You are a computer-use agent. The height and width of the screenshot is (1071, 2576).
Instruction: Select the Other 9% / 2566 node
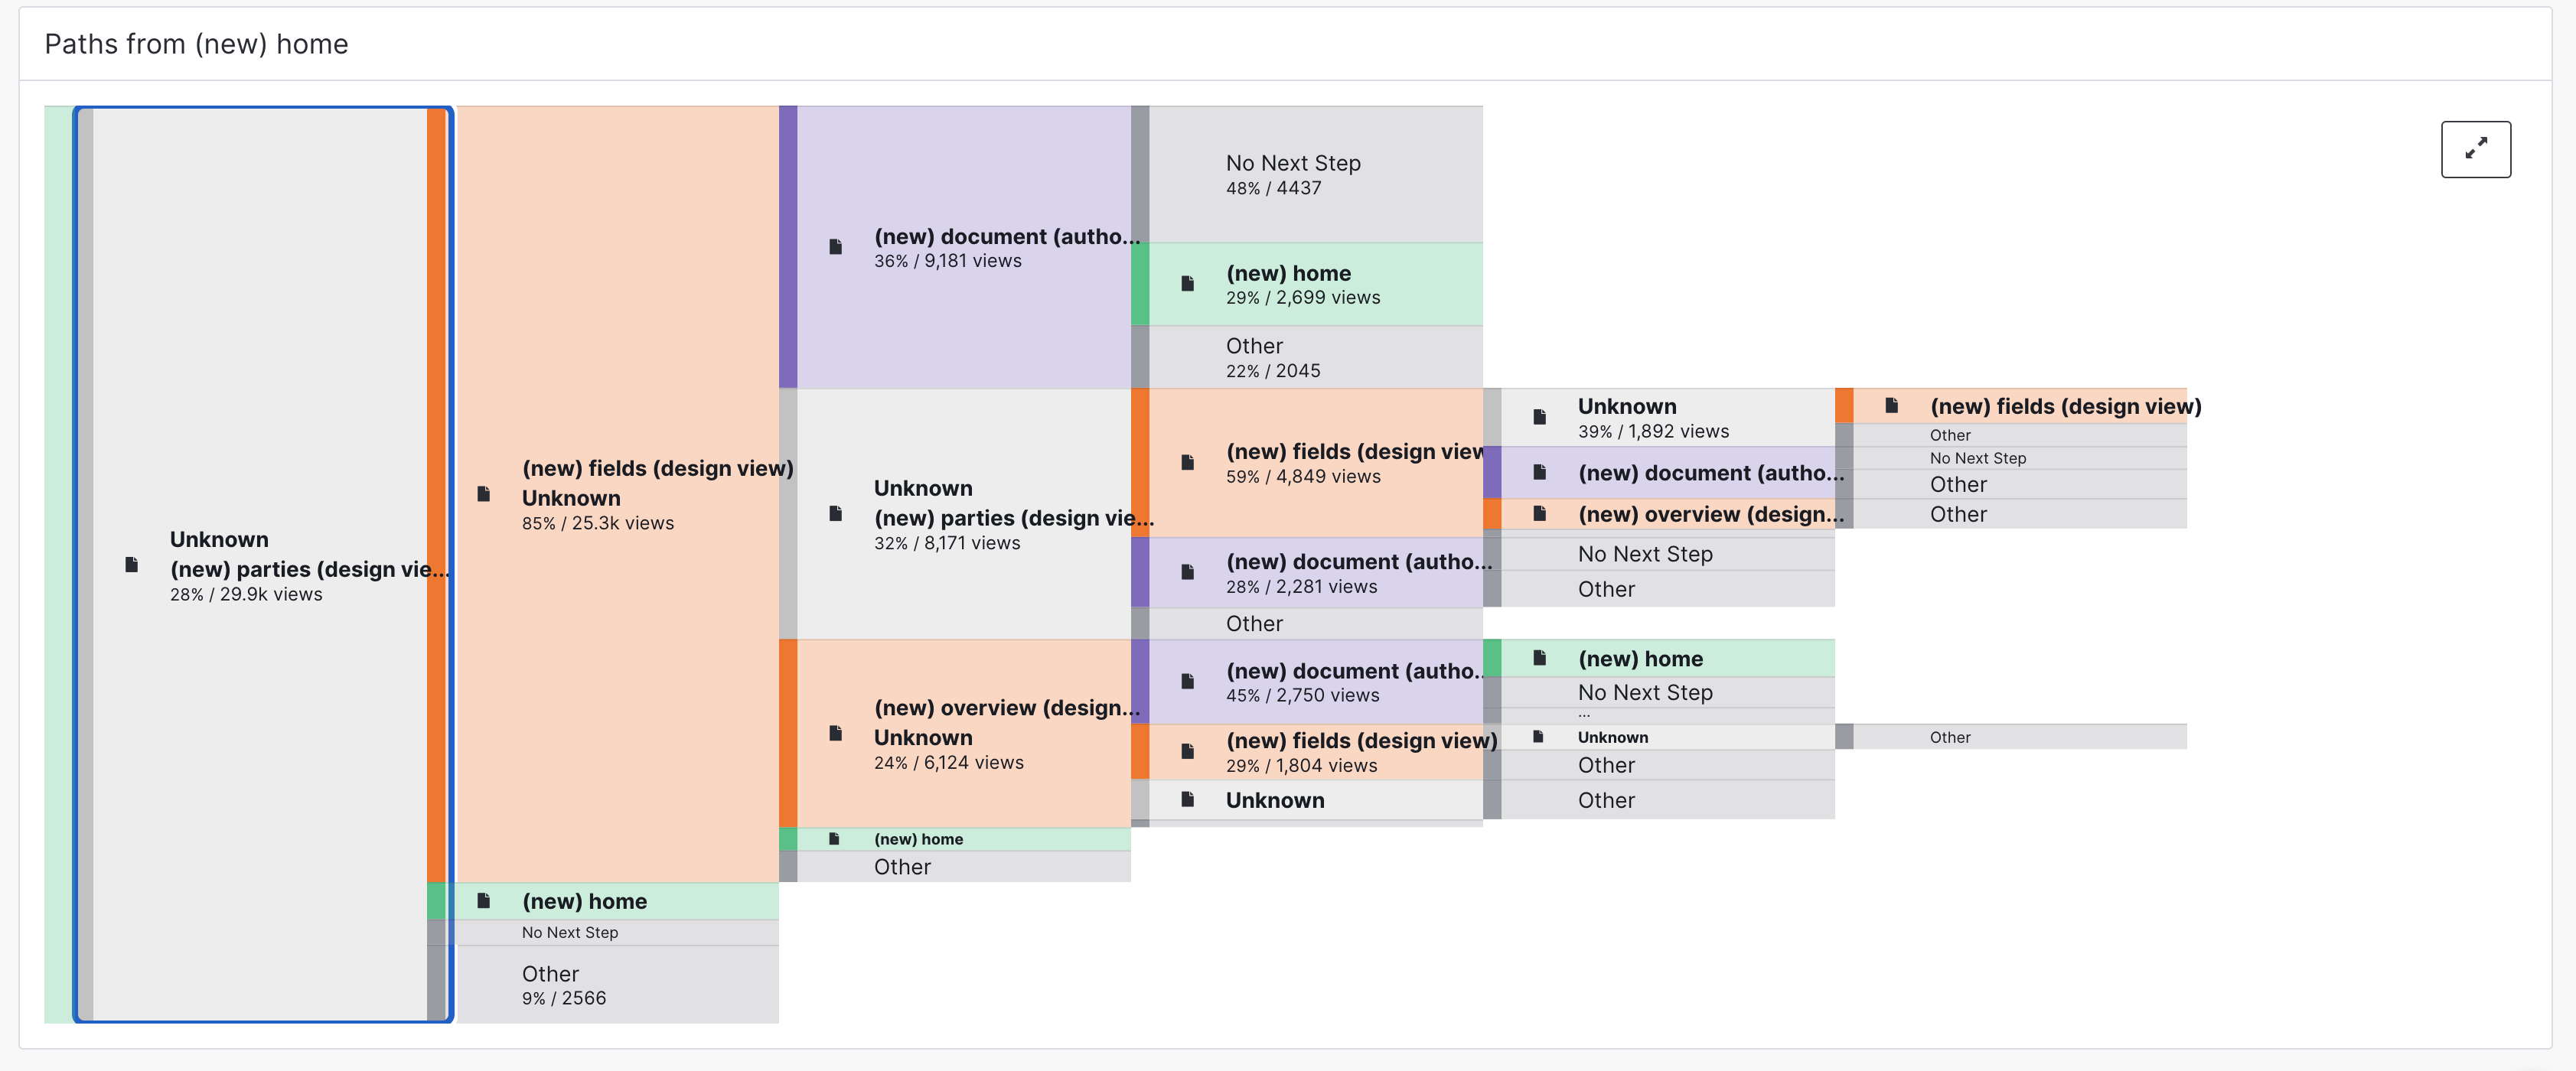click(617, 984)
